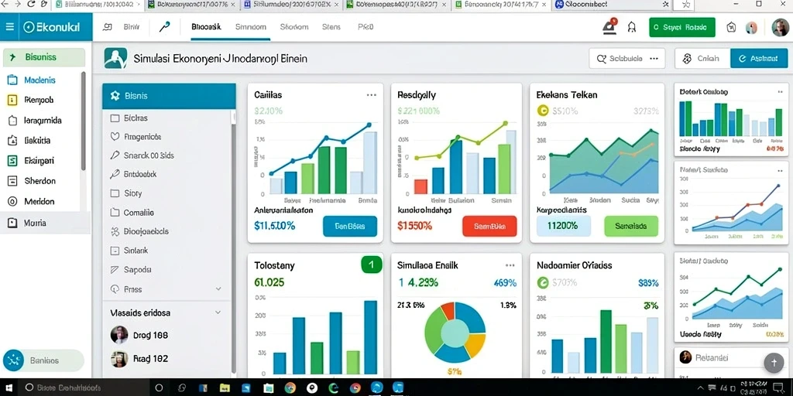This screenshot has width=793, height=396.
Task: Open the notification bell with red badge
Action: coord(610,27)
